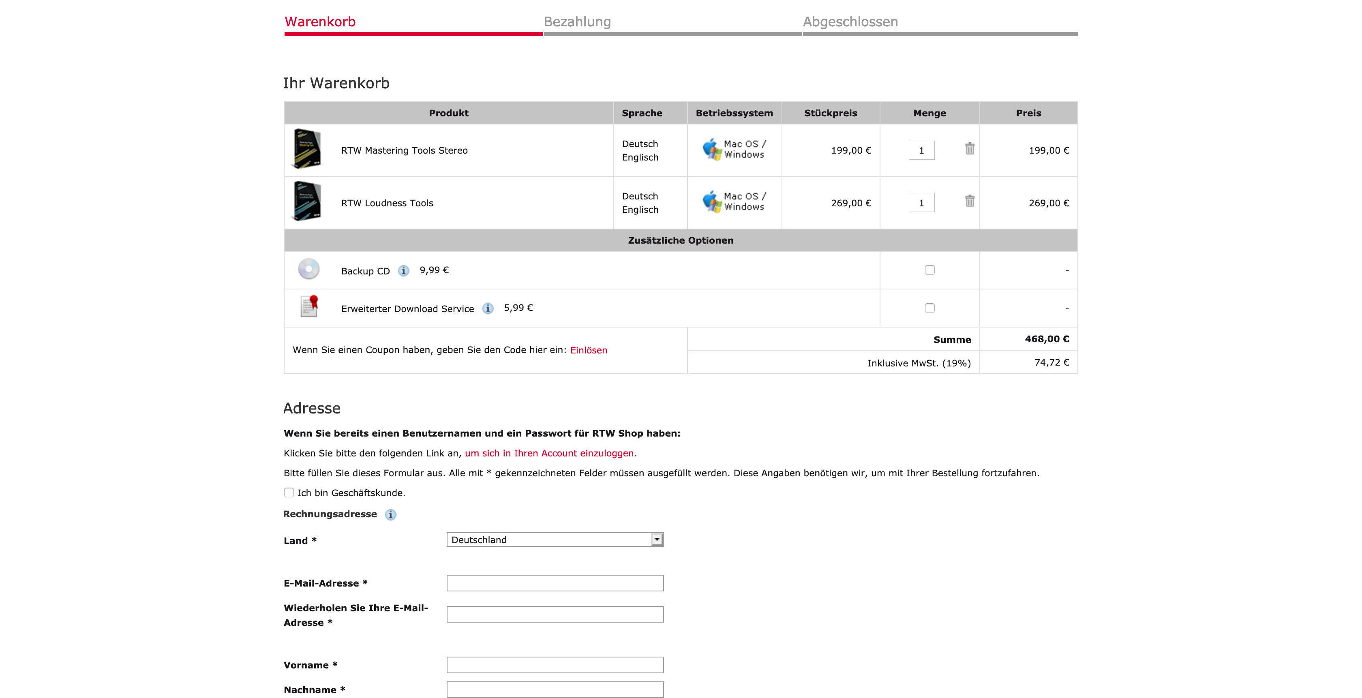
Task: Select the Warenkorb step tab
Action: pyautogui.click(x=320, y=22)
